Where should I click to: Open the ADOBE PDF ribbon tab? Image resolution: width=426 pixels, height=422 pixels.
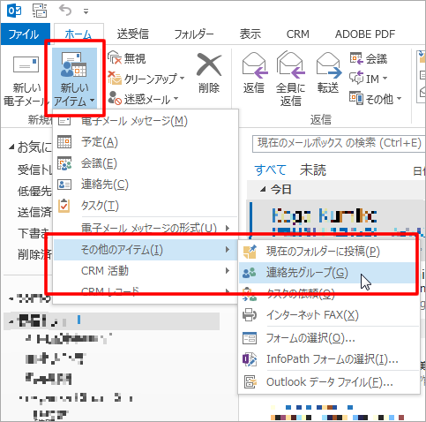pyautogui.click(x=365, y=34)
